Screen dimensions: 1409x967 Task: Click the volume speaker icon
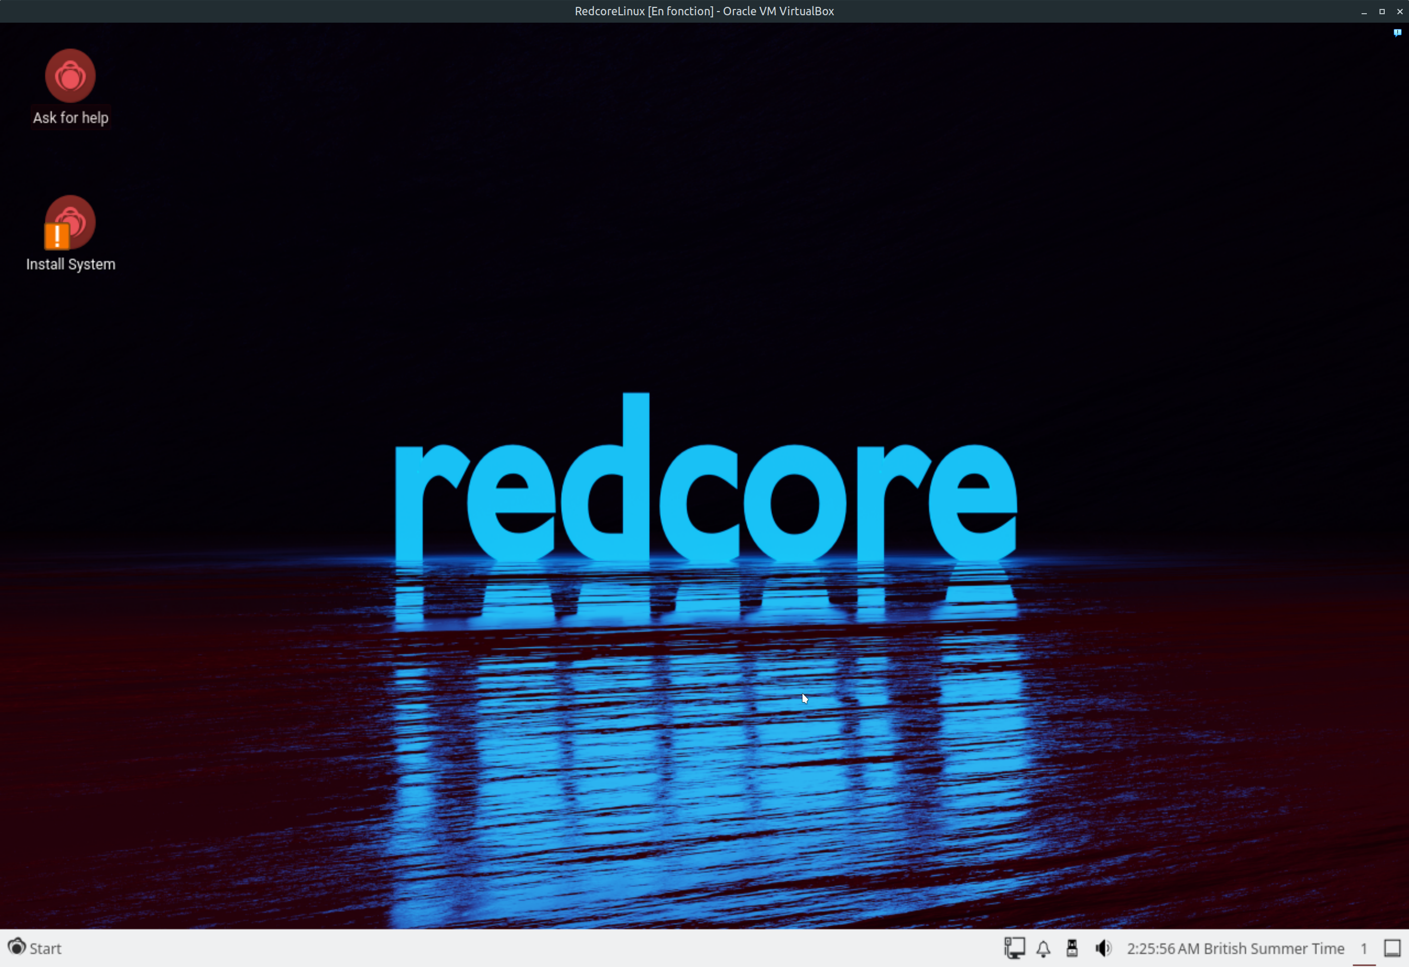(1103, 948)
